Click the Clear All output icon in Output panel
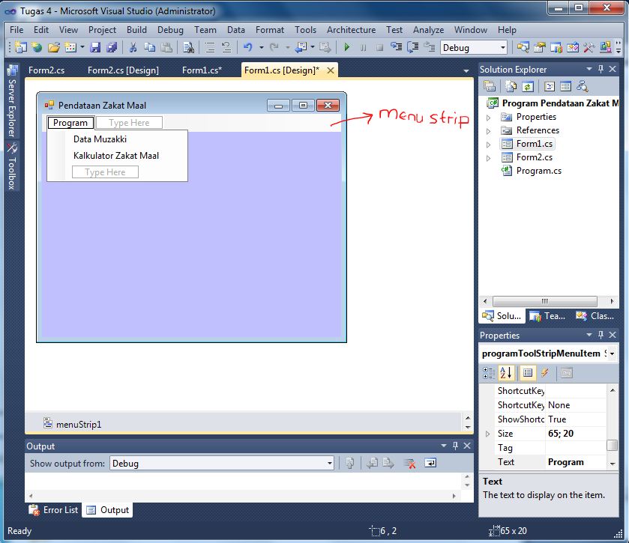629x543 pixels. (410, 464)
